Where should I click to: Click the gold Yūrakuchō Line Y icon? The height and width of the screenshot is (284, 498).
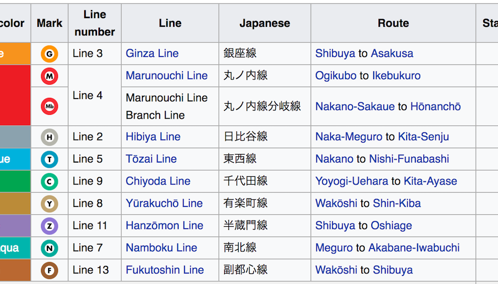(49, 204)
